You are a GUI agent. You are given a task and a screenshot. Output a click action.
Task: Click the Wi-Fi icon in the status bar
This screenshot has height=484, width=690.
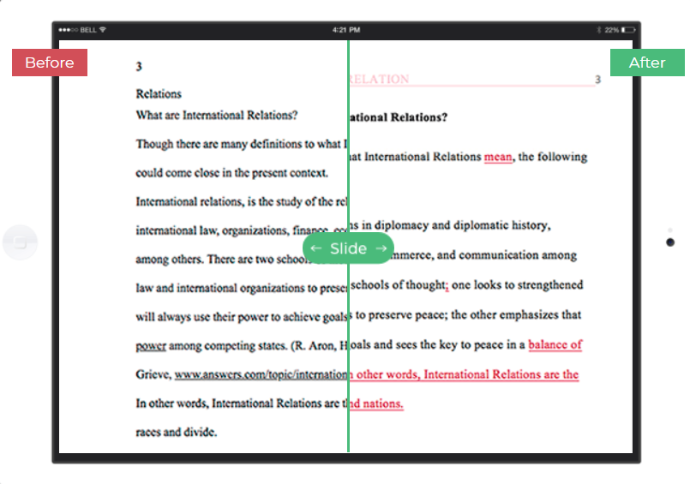point(103,30)
